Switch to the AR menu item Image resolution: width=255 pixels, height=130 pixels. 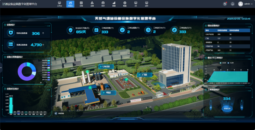(136, 4)
